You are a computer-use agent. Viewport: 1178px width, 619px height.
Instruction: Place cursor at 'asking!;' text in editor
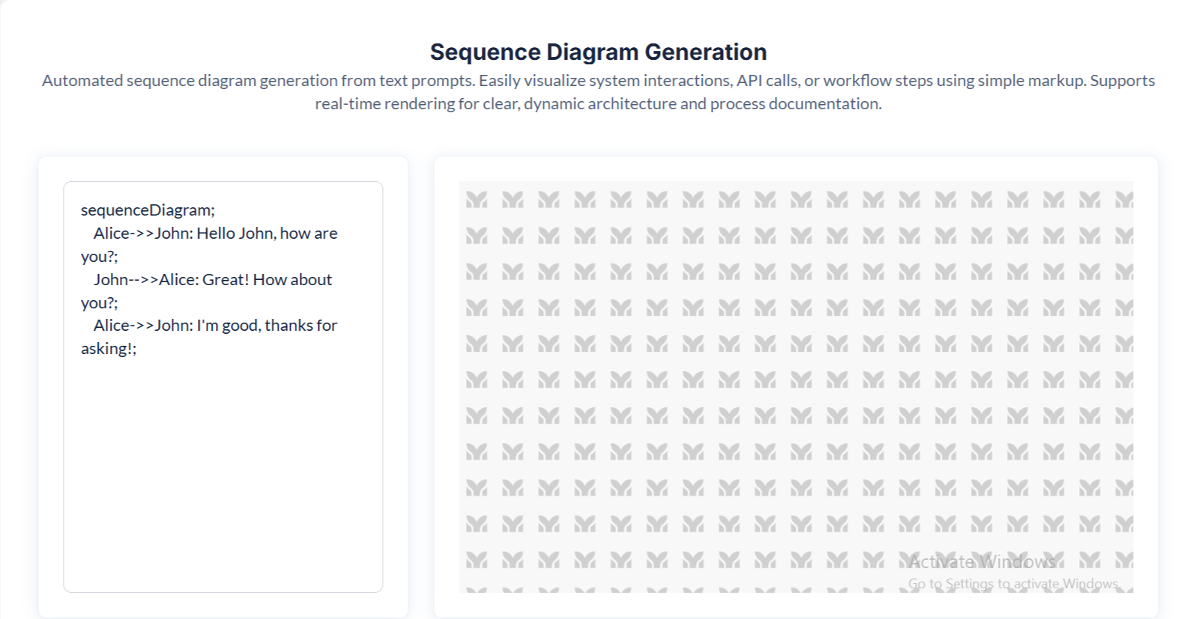tap(109, 349)
